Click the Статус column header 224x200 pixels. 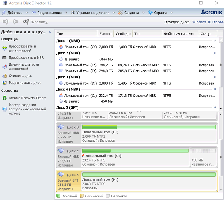pos(208,34)
